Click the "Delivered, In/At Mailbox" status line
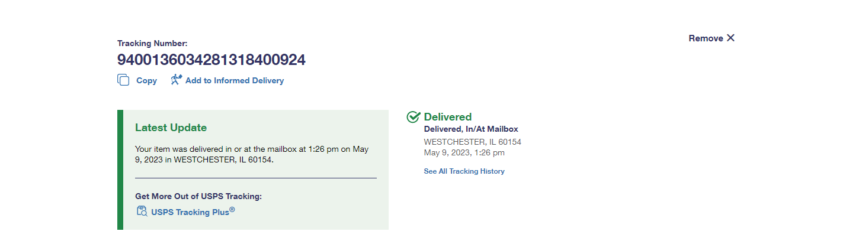Screen dimensions: 862x241 click(471, 129)
